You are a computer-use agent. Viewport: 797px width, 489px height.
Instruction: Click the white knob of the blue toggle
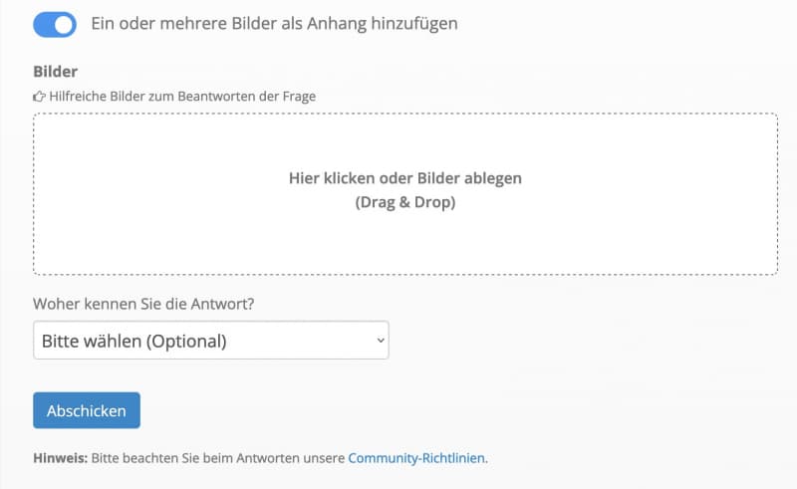[x=64, y=25]
